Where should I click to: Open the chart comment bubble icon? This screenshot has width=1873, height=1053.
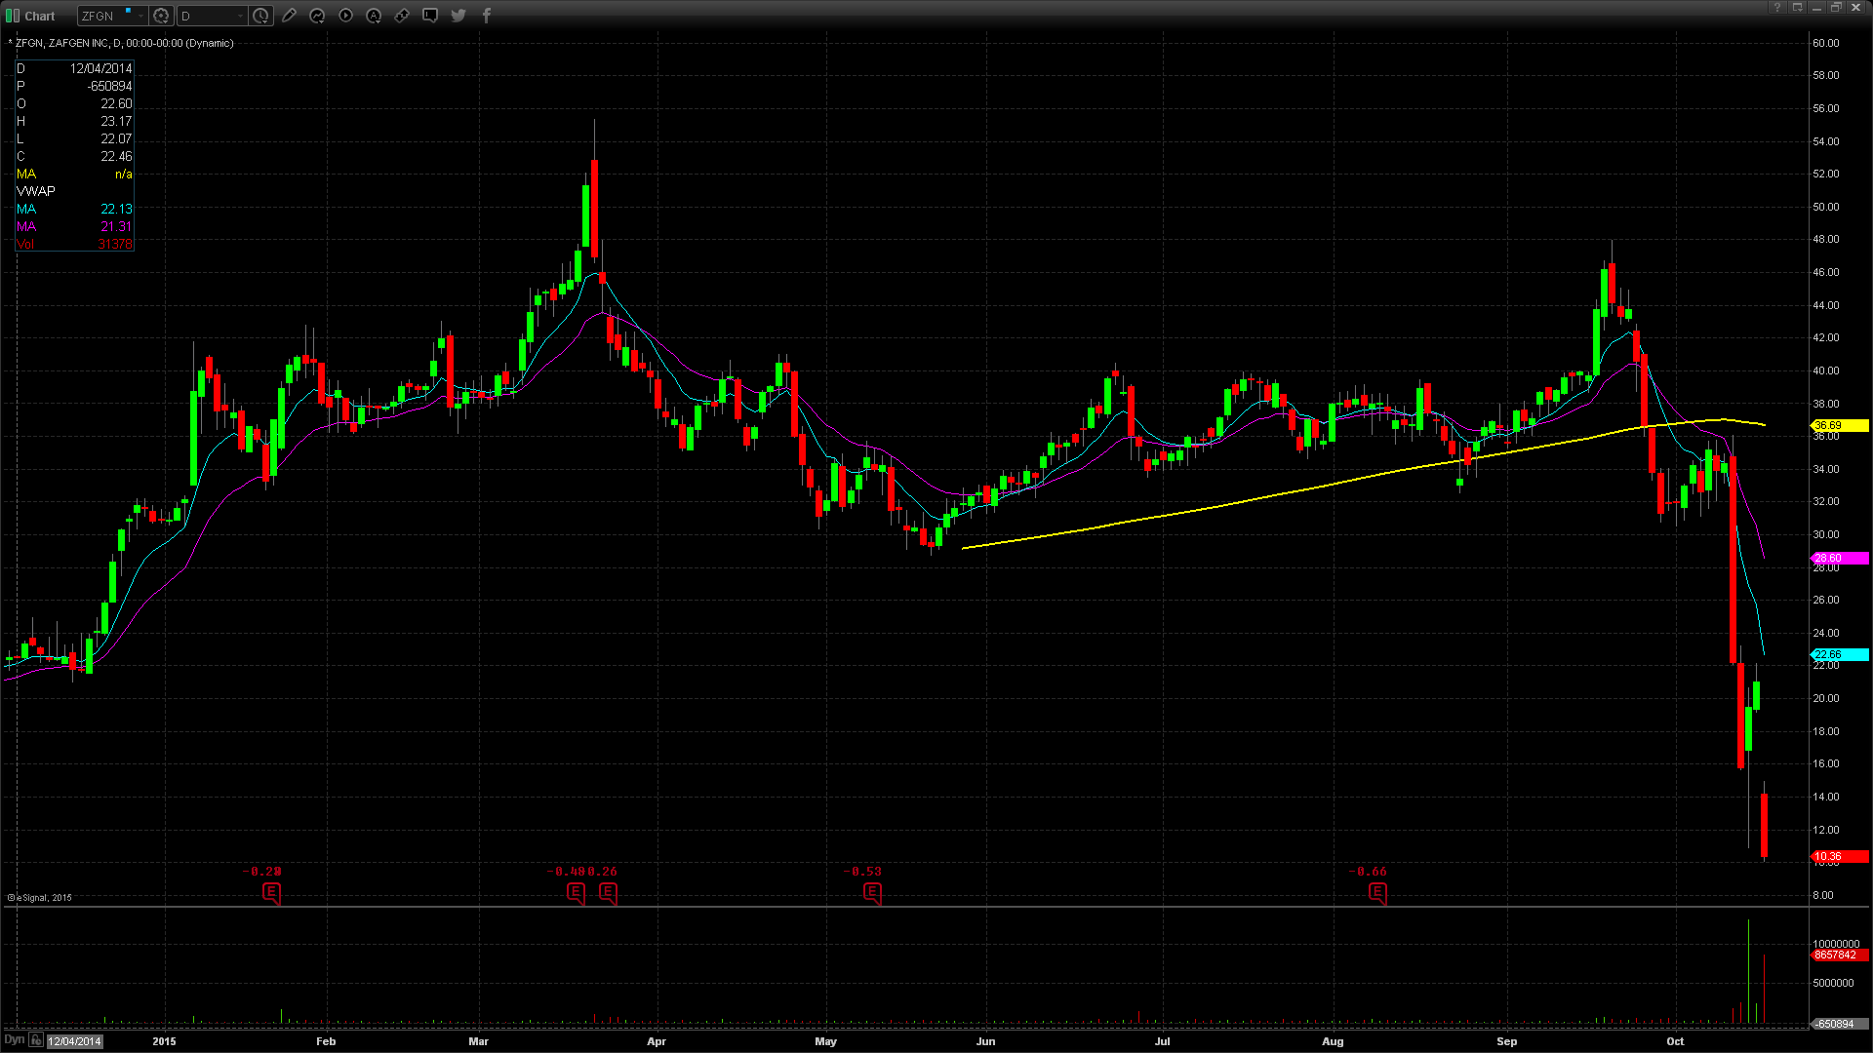click(x=430, y=16)
